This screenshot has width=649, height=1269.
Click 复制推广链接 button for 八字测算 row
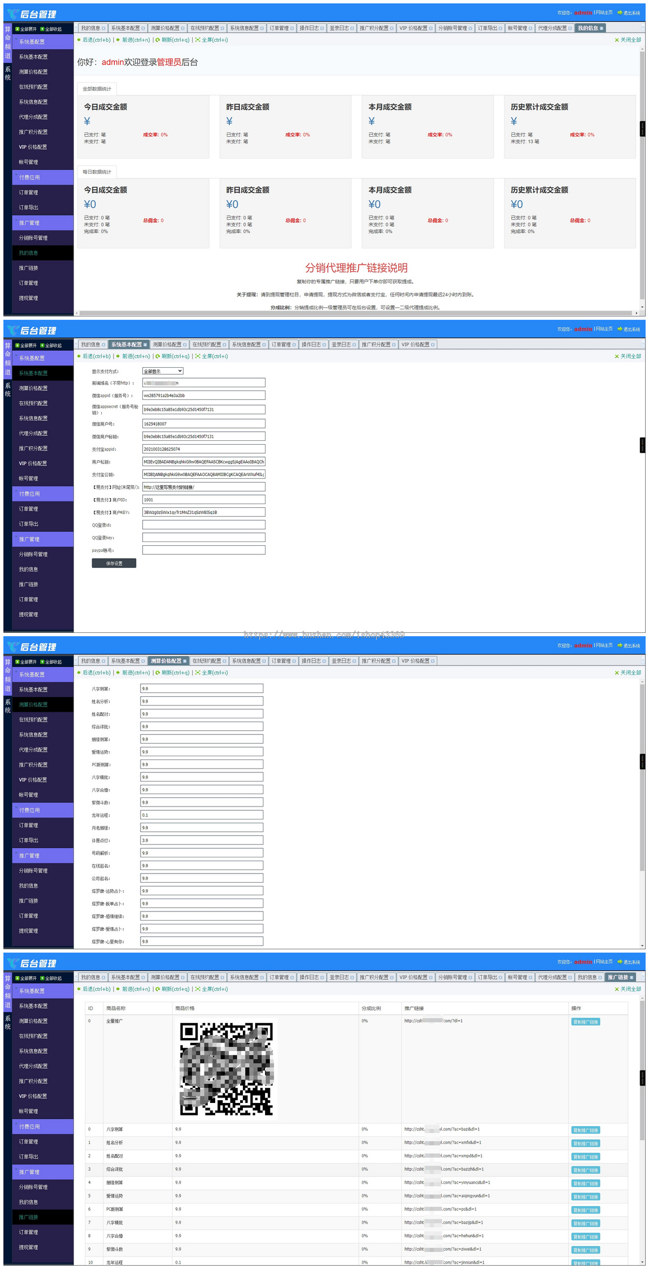tap(586, 1130)
